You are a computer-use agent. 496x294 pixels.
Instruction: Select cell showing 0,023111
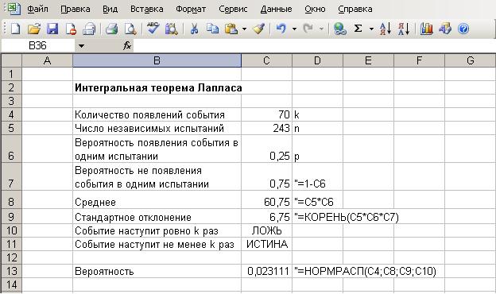[x=266, y=271]
